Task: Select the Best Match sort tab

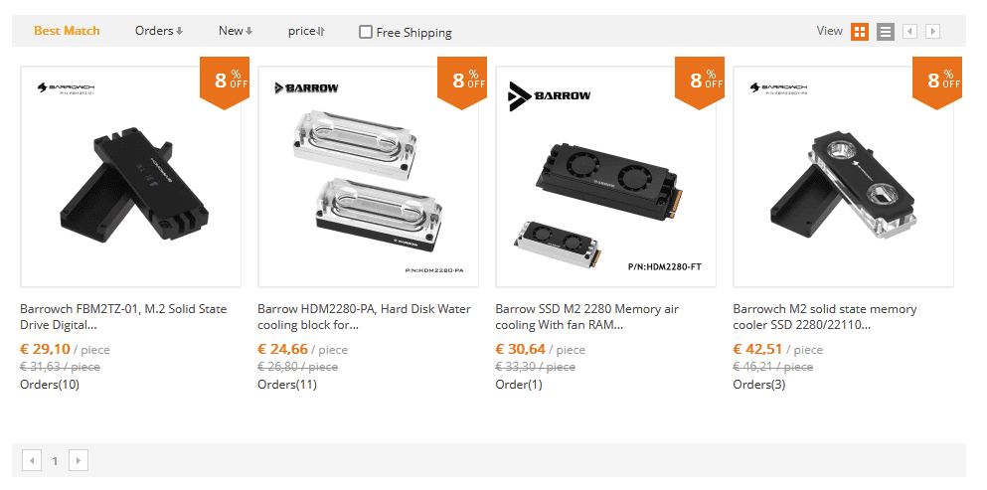Action: (67, 31)
